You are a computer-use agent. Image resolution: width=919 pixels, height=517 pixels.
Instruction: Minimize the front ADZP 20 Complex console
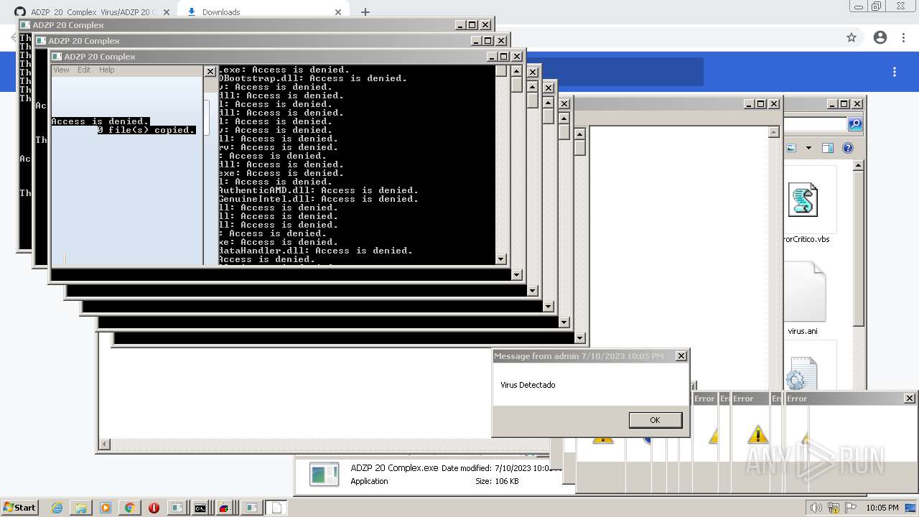(492, 57)
